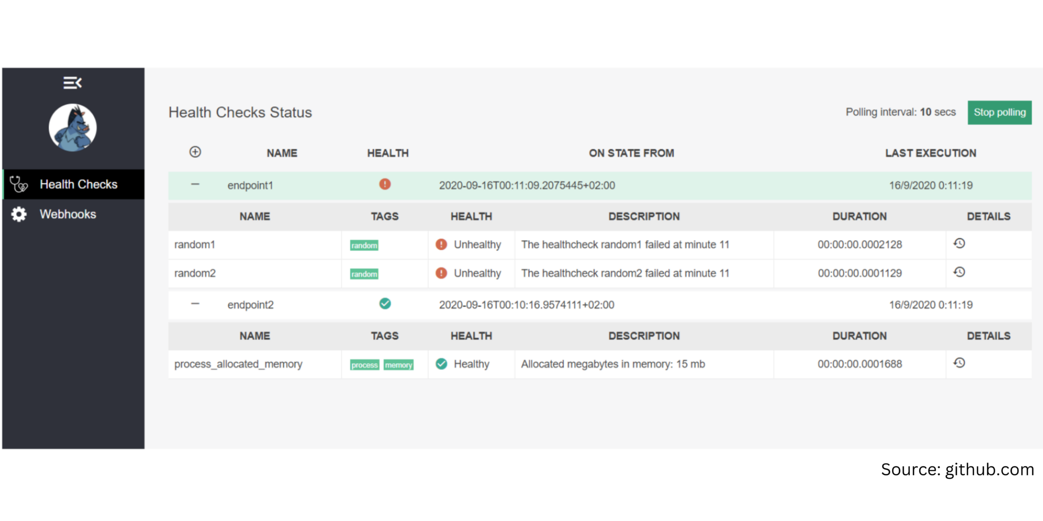Click history details icon for random2
This screenshot has width=1043, height=521.
click(959, 272)
